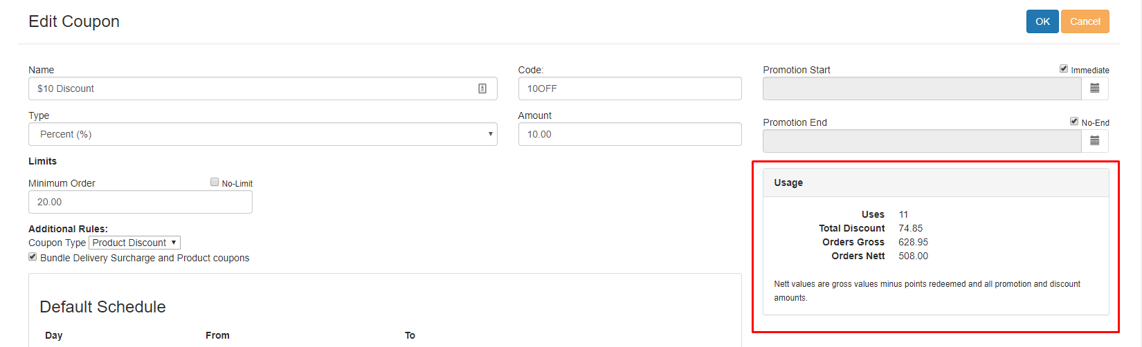The height and width of the screenshot is (347, 1142).
Task: Open the Promotion End calendar picker
Action: pos(1095,141)
